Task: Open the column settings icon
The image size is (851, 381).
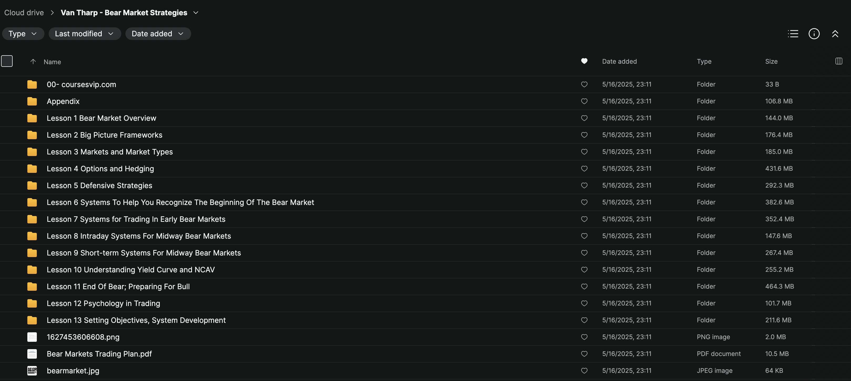Action: (839, 61)
